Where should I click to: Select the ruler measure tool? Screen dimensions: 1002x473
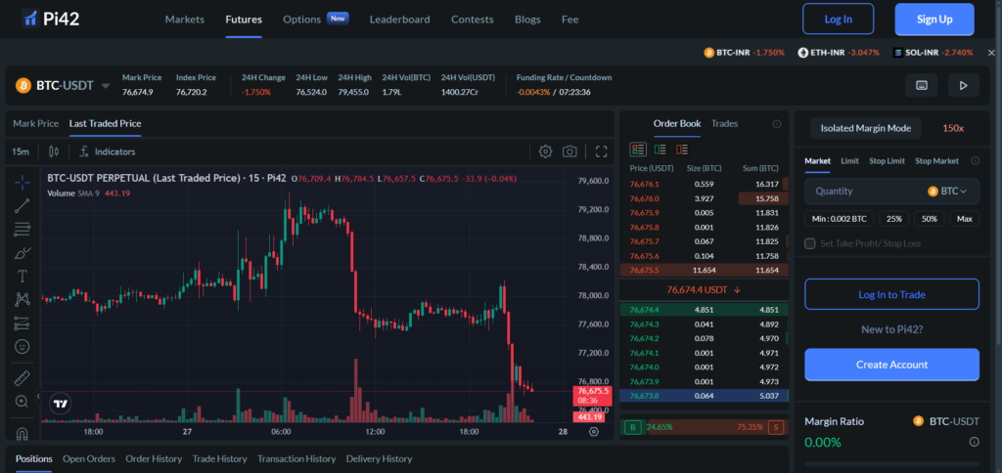click(22, 378)
